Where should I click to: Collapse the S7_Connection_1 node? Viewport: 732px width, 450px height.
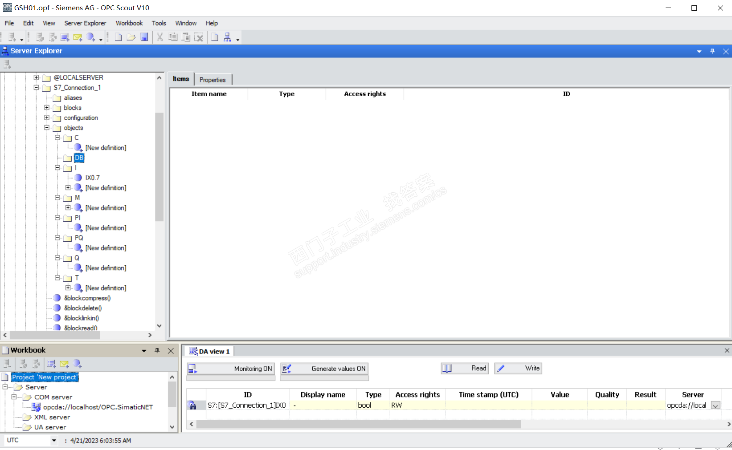click(37, 88)
